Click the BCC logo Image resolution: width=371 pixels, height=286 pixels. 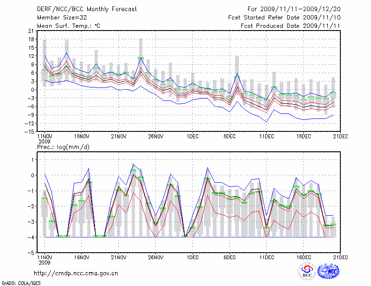[307, 272]
